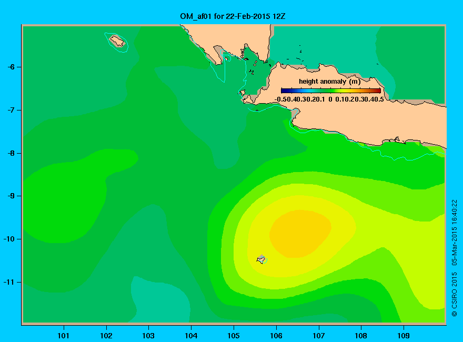
Task: Click latitude axis label -10
Action: pyautogui.click(x=9, y=239)
